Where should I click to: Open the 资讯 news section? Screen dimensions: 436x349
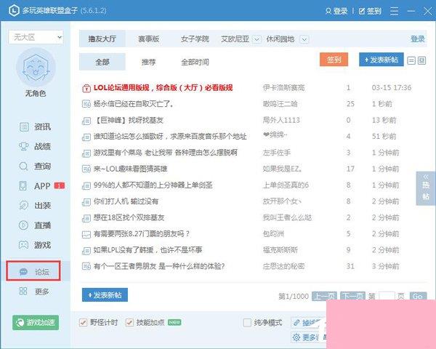click(x=35, y=127)
